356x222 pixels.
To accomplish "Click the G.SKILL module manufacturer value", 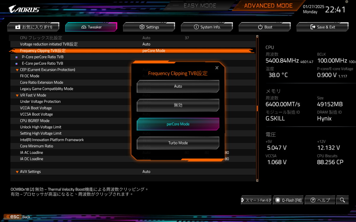I will 275,118.
